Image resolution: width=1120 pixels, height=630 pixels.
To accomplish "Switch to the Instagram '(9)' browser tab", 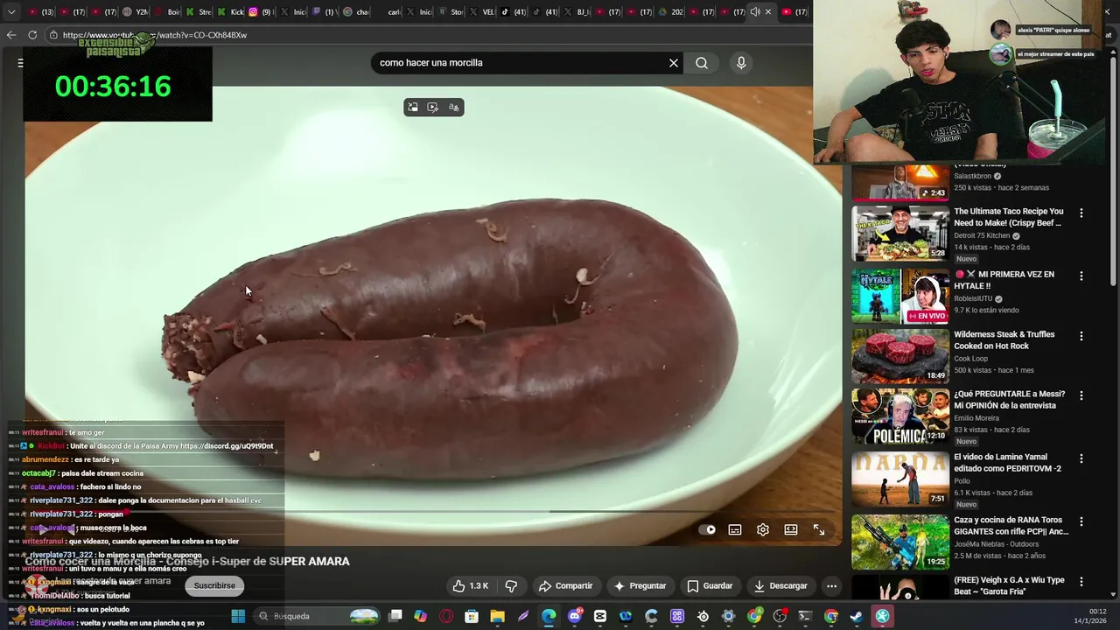I will click(261, 12).
